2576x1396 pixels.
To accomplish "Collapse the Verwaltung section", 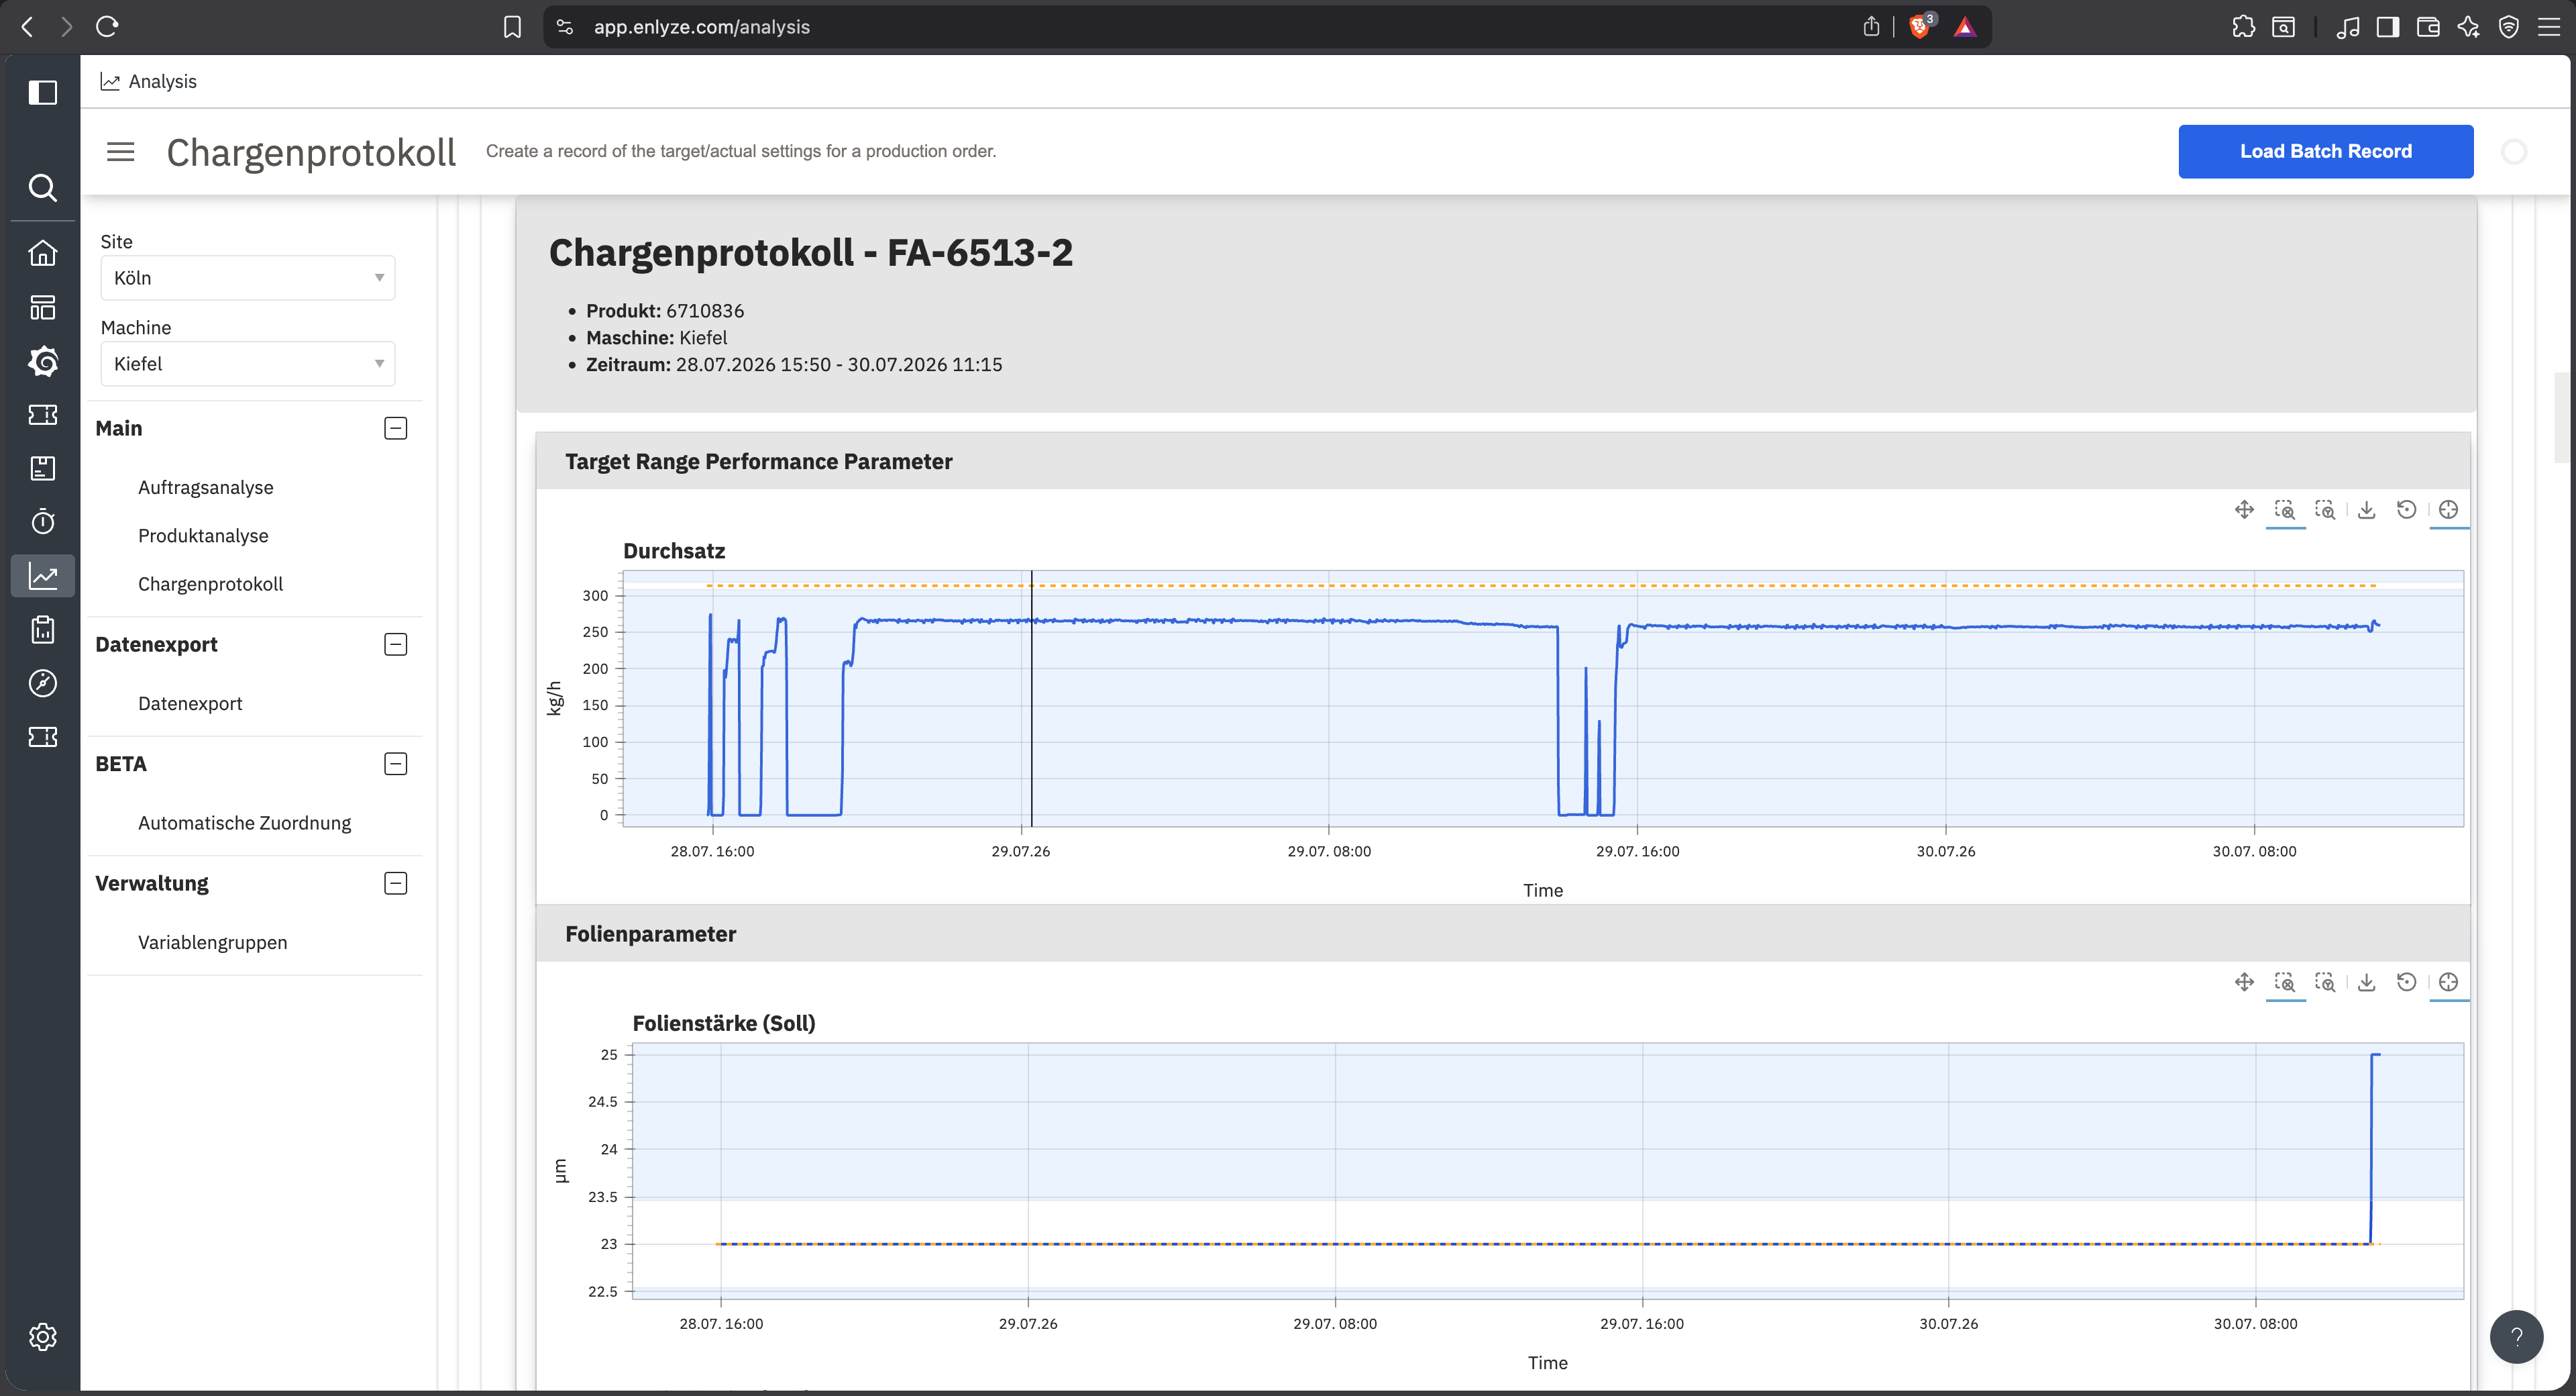I will pyautogui.click(x=396, y=883).
